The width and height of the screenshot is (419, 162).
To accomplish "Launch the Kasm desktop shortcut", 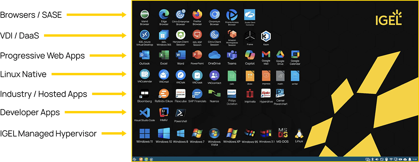I will [266, 36].
